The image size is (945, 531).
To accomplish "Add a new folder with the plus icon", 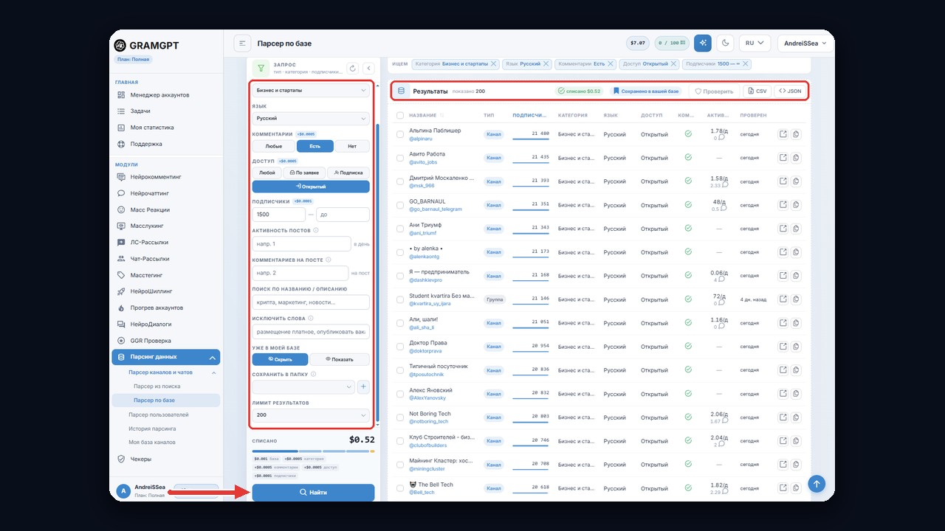I will tap(363, 386).
